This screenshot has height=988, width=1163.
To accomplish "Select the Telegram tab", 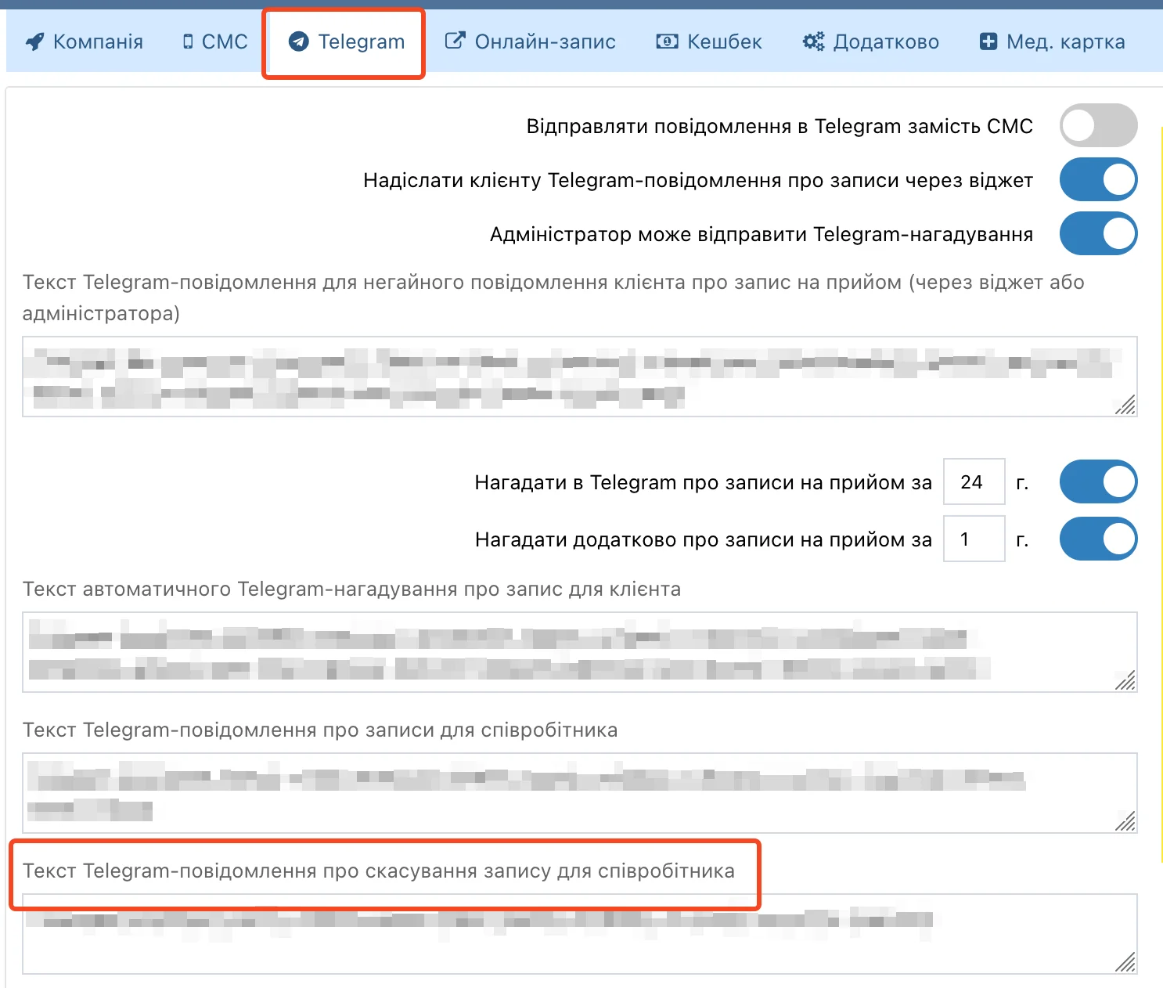I will [x=346, y=41].
